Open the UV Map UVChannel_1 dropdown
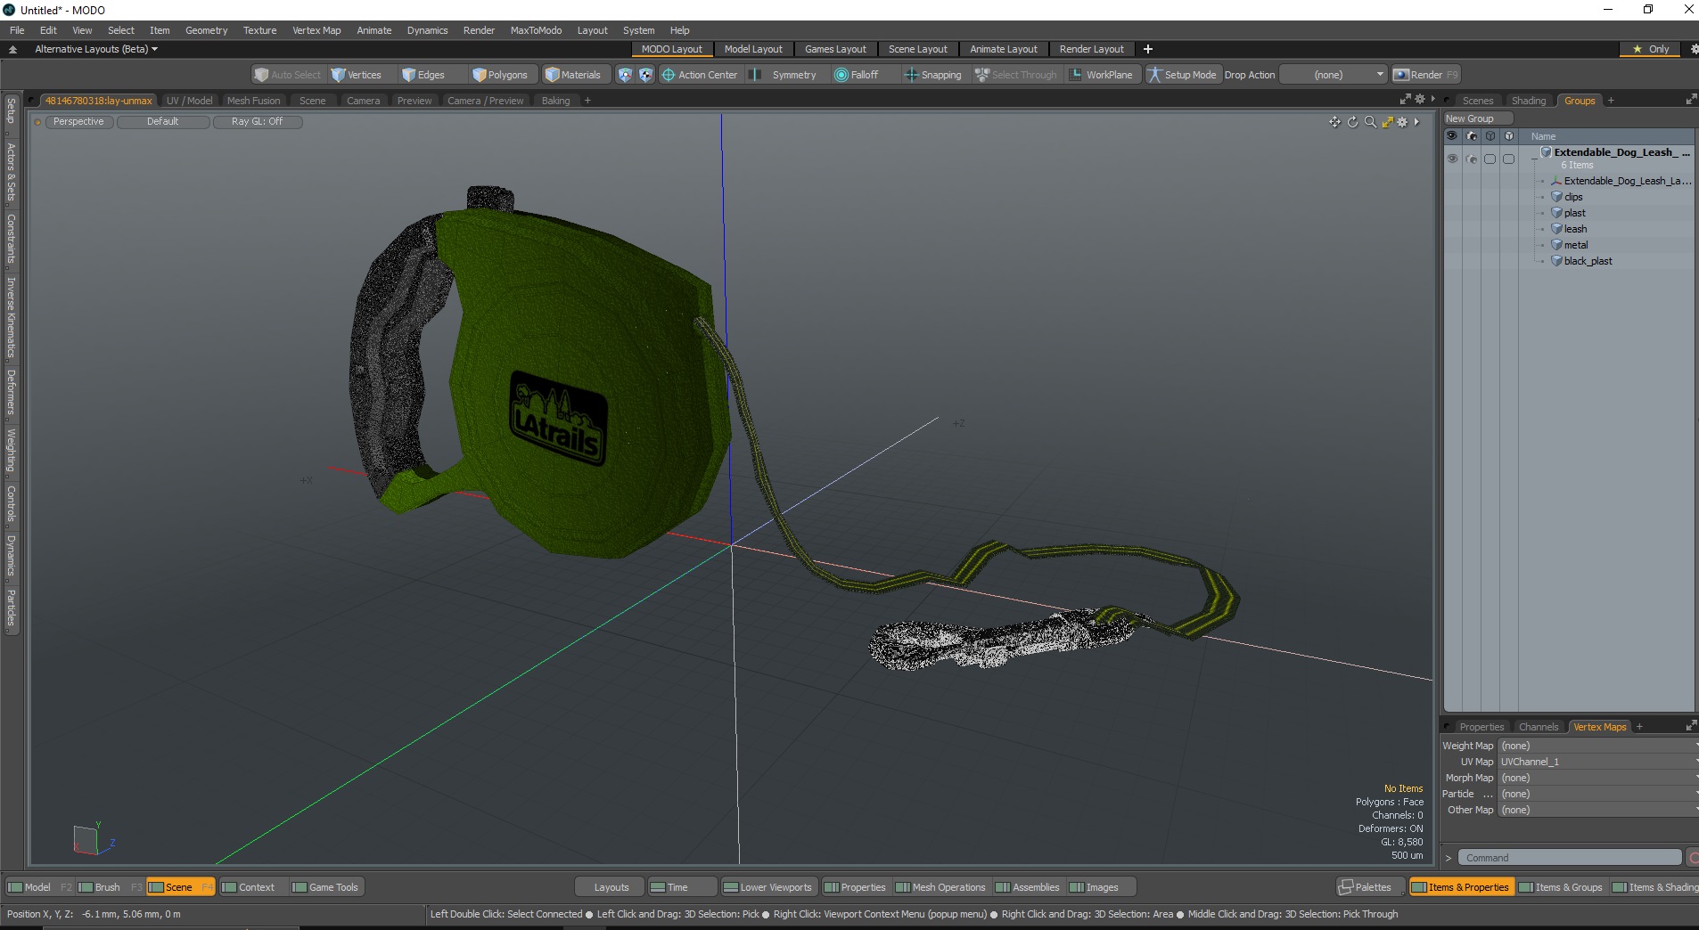1699x930 pixels. click(1598, 762)
